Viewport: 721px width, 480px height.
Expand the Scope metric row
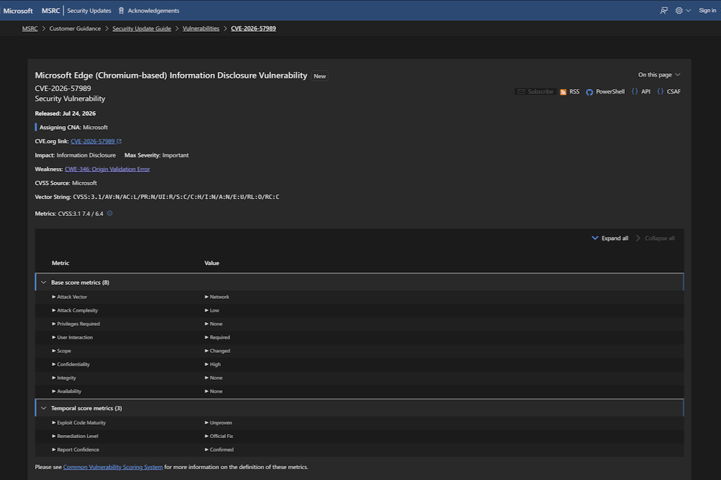coord(61,351)
